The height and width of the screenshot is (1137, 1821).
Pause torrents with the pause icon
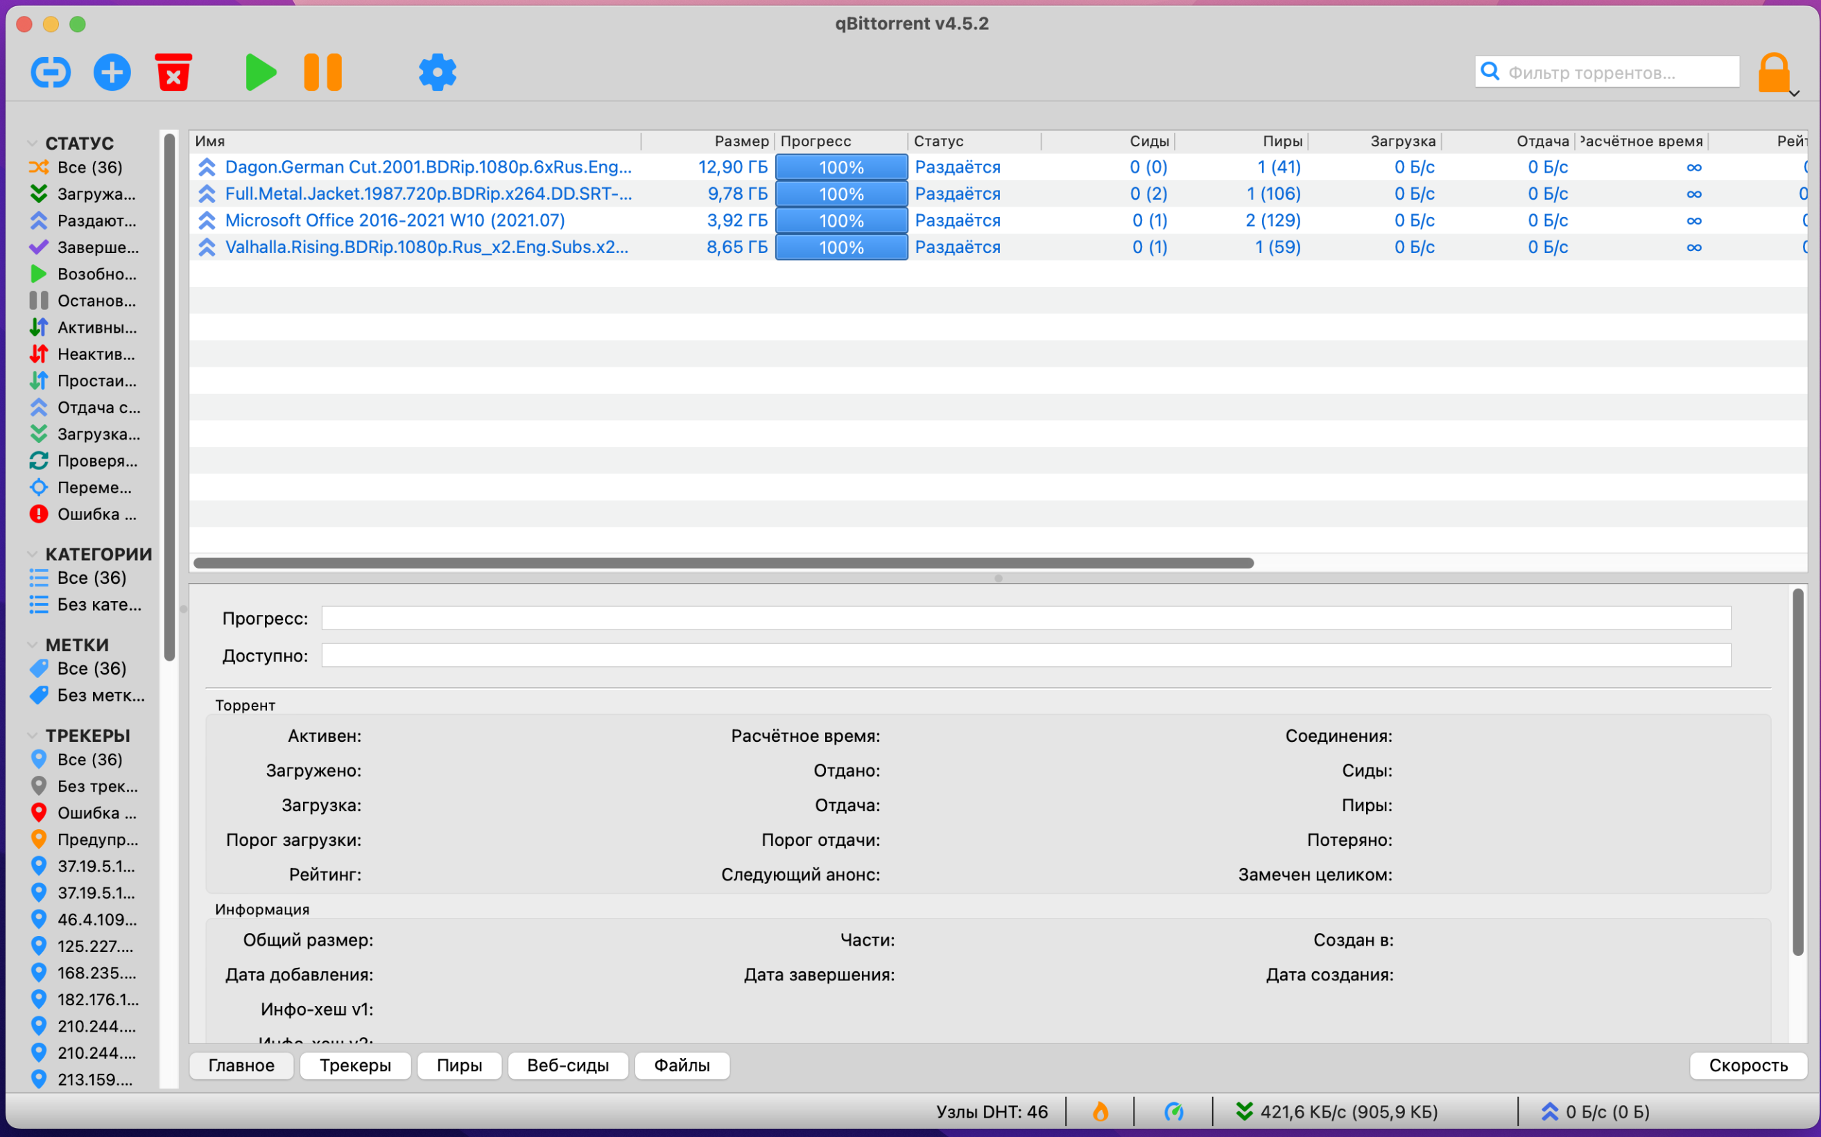point(322,71)
